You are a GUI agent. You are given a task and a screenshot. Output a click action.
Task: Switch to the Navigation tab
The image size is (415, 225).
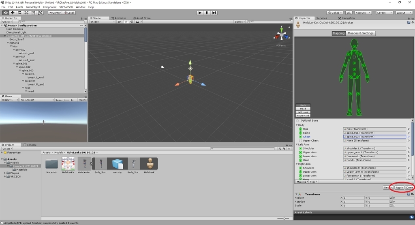click(347, 18)
